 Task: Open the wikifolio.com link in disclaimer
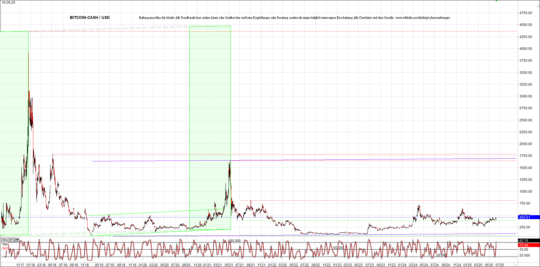(422, 18)
